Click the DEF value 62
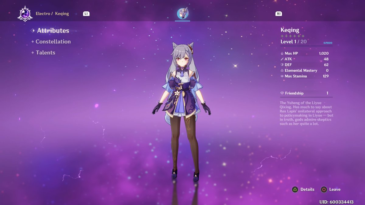Image resolution: width=365 pixels, height=205 pixels. (326, 65)
